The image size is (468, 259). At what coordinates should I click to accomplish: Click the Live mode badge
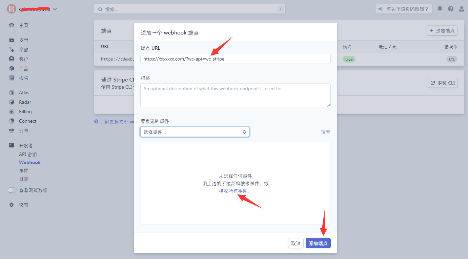[349, 59]
